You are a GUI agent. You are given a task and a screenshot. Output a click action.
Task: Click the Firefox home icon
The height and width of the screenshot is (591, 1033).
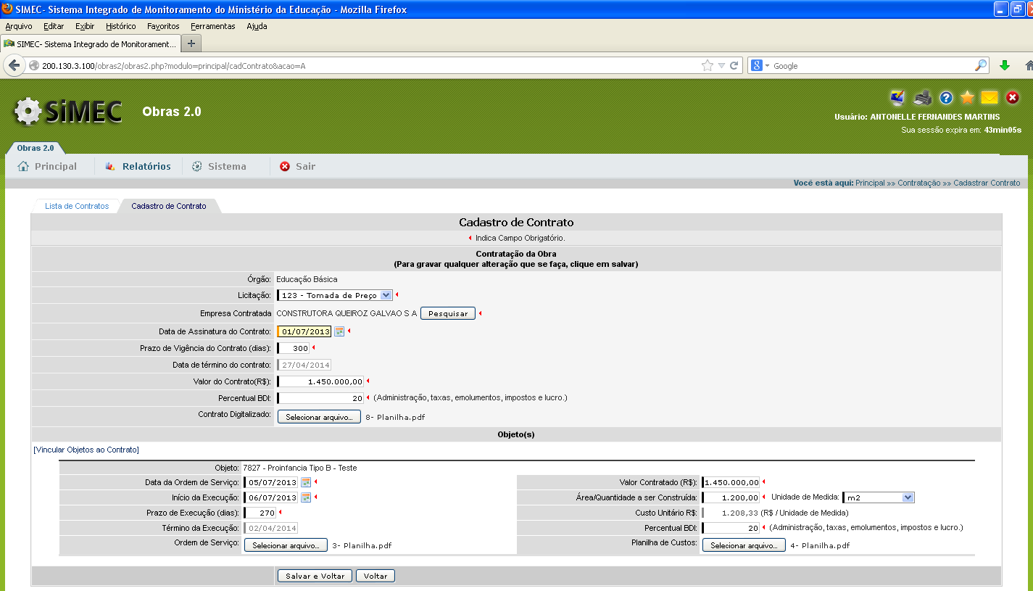click(1029, 65)
